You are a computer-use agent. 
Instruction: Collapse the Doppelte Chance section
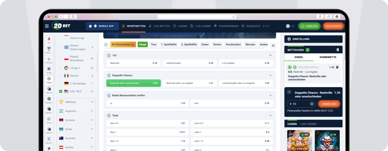coord(270,75)
